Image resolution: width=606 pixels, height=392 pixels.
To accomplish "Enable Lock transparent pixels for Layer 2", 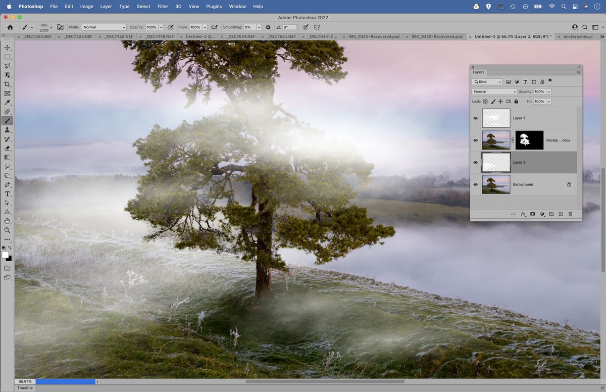I will (x=485, y=101).
